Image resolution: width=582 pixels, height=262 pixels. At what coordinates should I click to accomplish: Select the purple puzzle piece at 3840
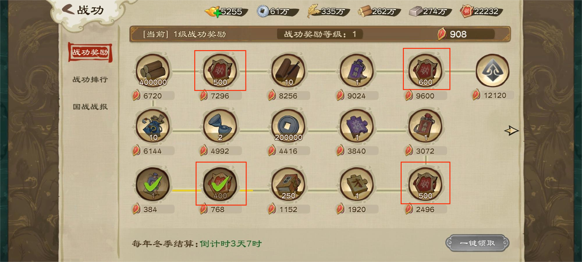point(356,126)
